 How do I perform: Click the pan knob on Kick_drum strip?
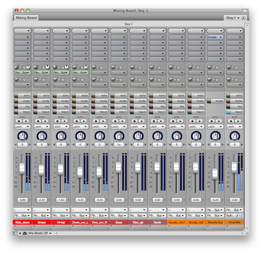tap(22, 136)
